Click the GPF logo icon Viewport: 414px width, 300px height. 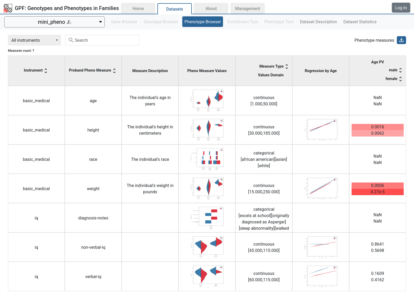(x=8, y=8)
